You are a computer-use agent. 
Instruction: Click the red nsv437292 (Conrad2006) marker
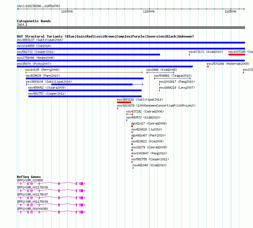click(130, 114)
